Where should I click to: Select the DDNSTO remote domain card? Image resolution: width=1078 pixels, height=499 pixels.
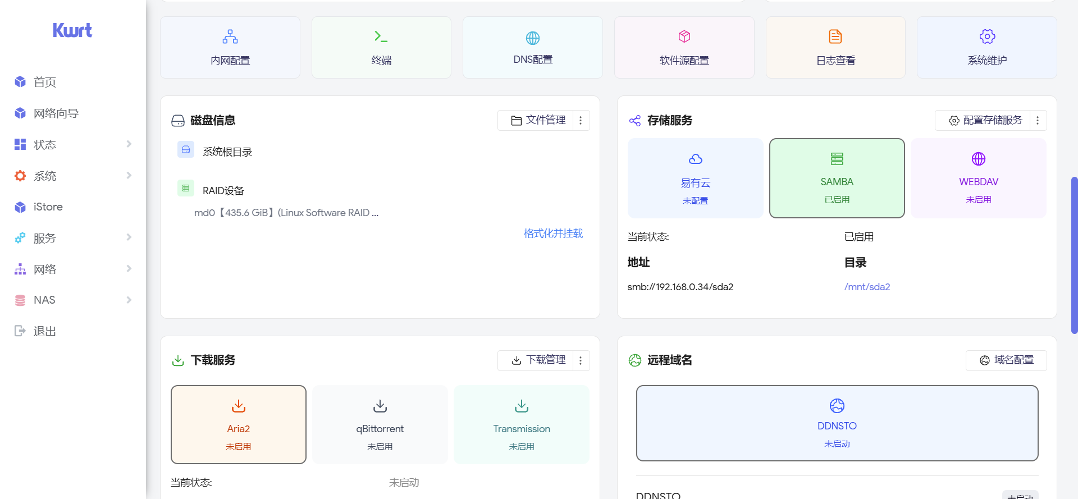click(x=837, y=423)
